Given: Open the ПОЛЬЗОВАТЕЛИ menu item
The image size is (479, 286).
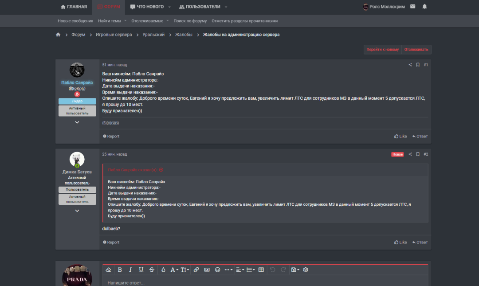Looking at the screenshot, I should pos(199,7).
